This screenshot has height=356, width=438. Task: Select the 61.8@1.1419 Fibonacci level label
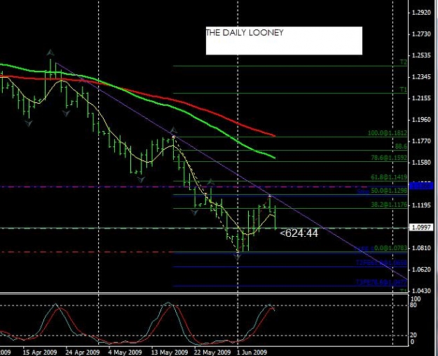click(389, 177)
